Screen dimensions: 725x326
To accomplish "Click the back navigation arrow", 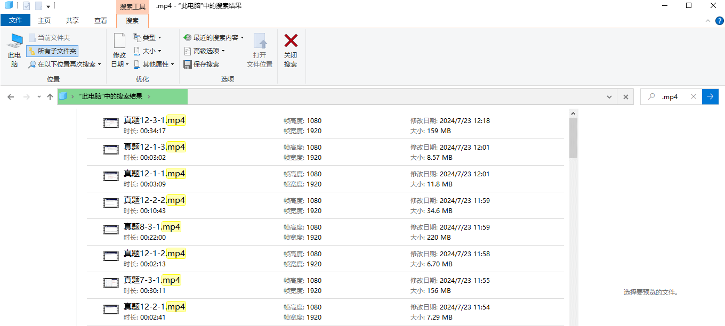I will point(11,96).
